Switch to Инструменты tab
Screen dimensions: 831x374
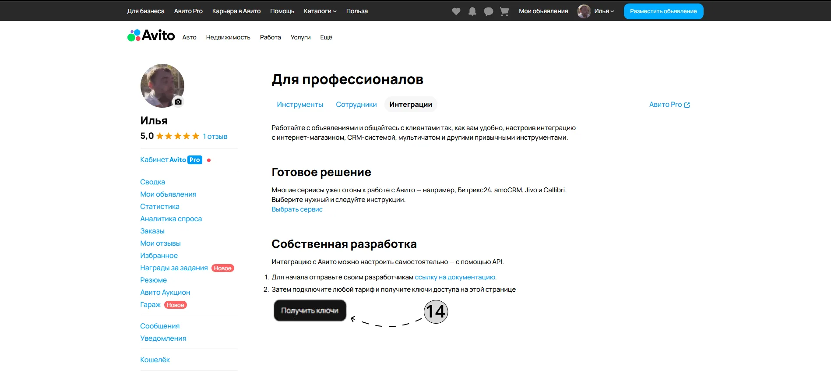(x=300, y=104)
